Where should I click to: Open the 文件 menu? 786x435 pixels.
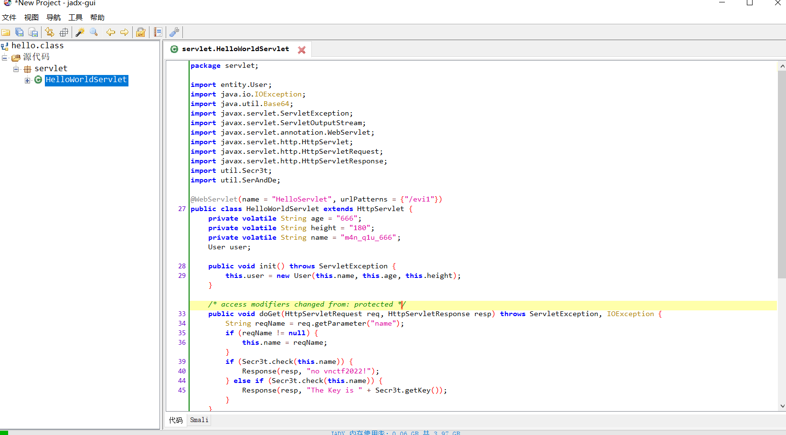pos(9,18)
